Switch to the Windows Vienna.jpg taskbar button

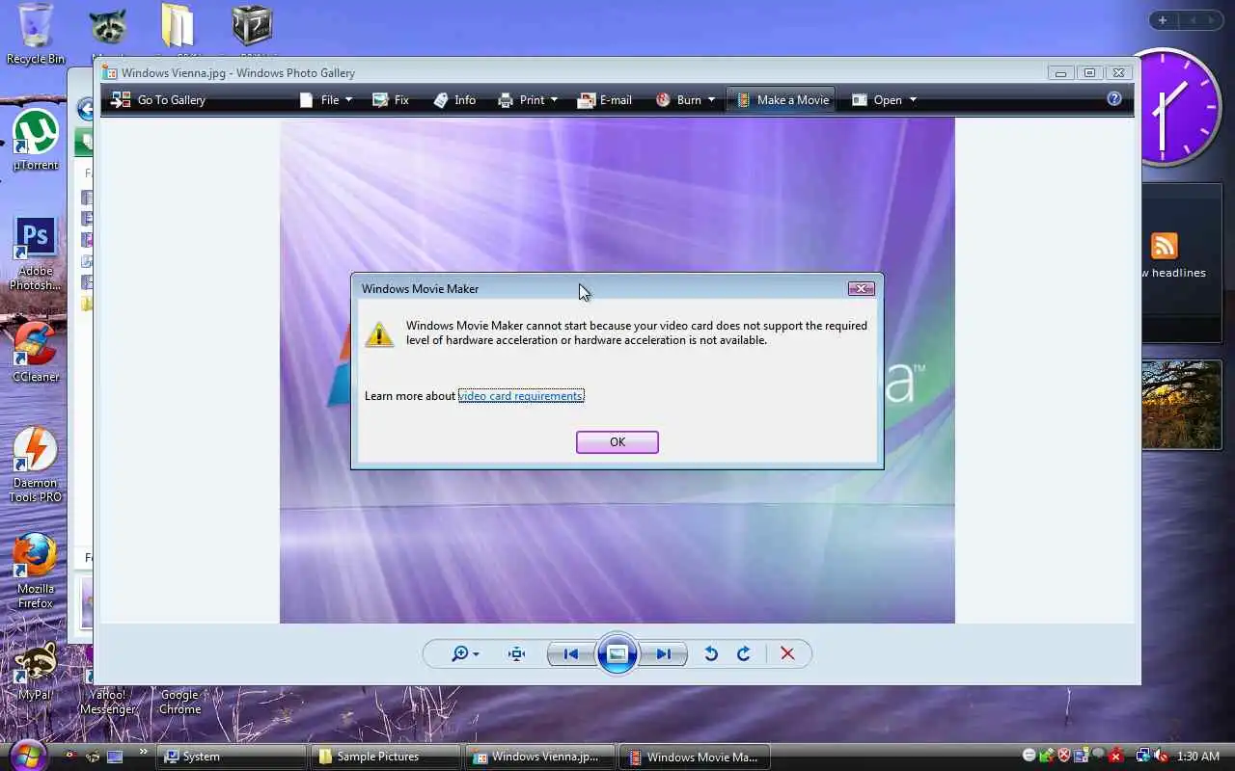pos(538,757)
